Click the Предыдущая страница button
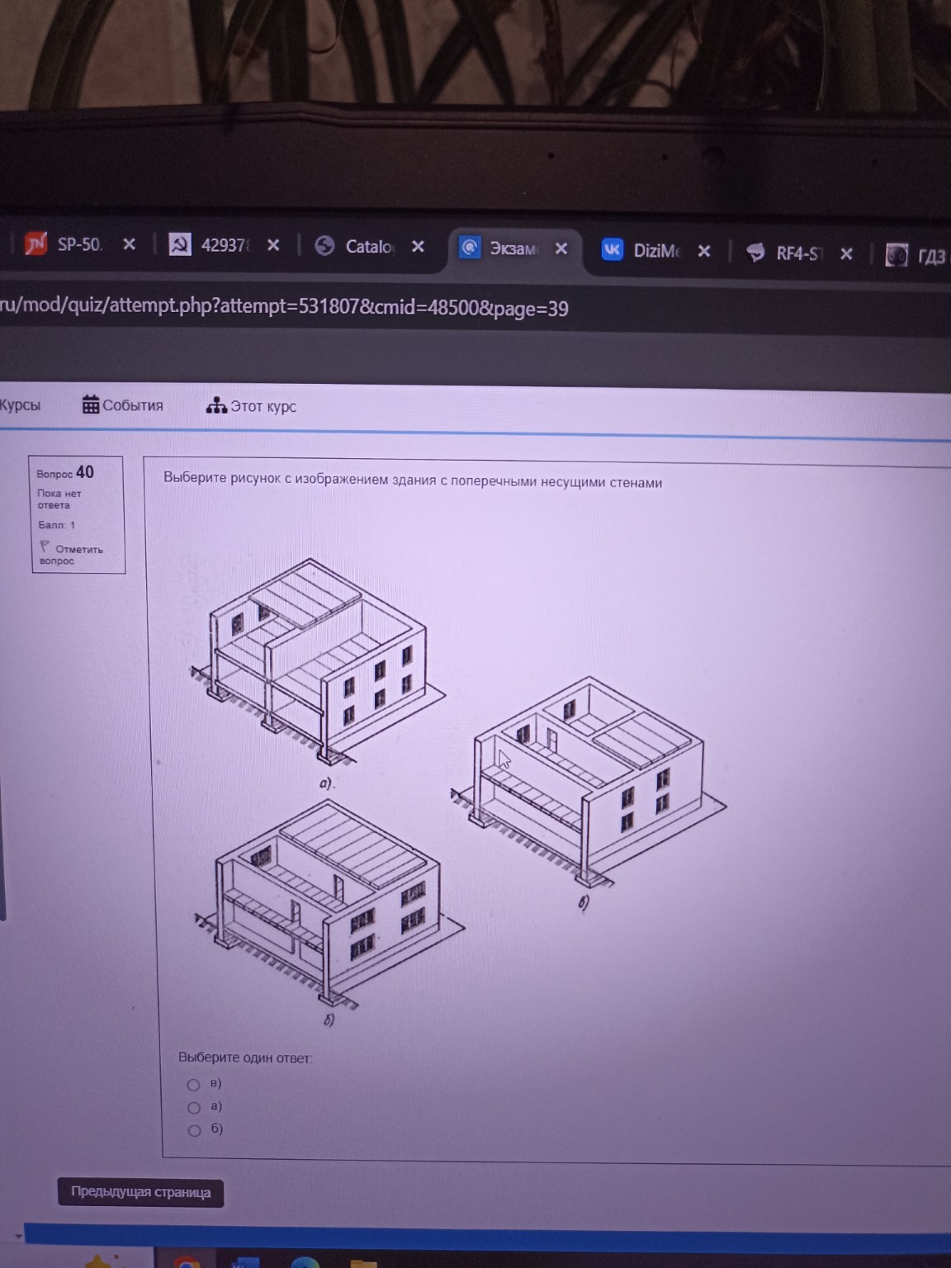This screenshot has height=1268, width=951. pyautogui.click(x=140, y=1192)
